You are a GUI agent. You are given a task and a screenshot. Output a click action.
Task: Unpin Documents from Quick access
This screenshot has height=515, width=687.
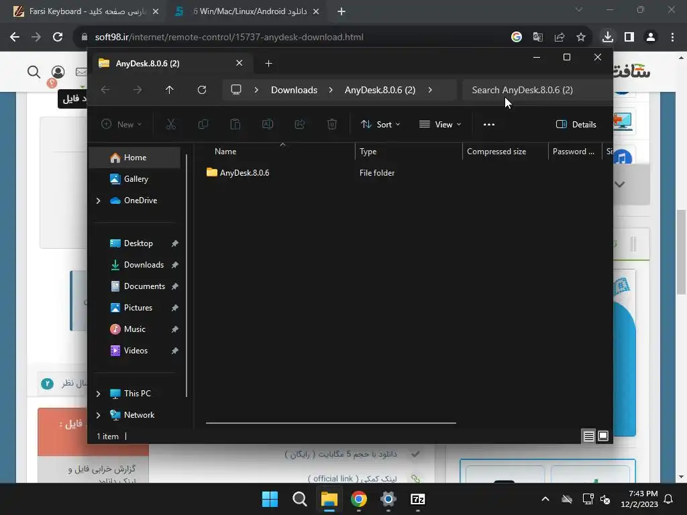[175, 286]
